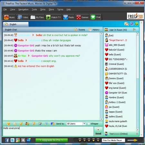145x145 pixels.
Task: Expand the Send to All Users dropdown
Action: click(84, 124)
